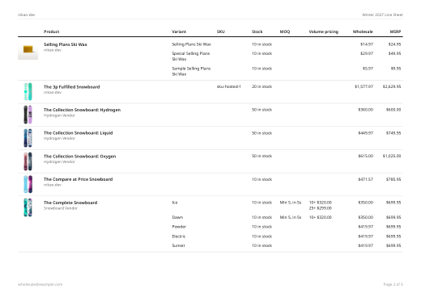Select the "Variant" column header
Image resolution: width=421 pixels, height=297 pixels.
(179, 31)
